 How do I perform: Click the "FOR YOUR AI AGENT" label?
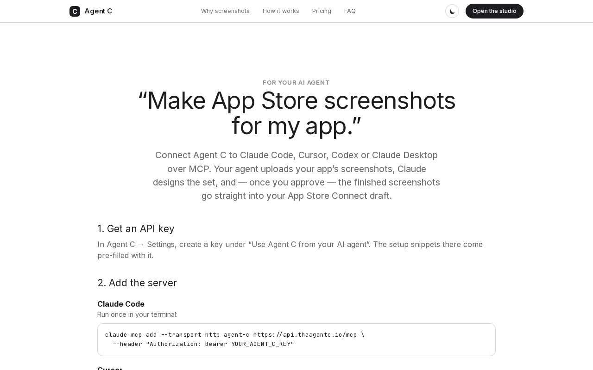tap(296, 82)
